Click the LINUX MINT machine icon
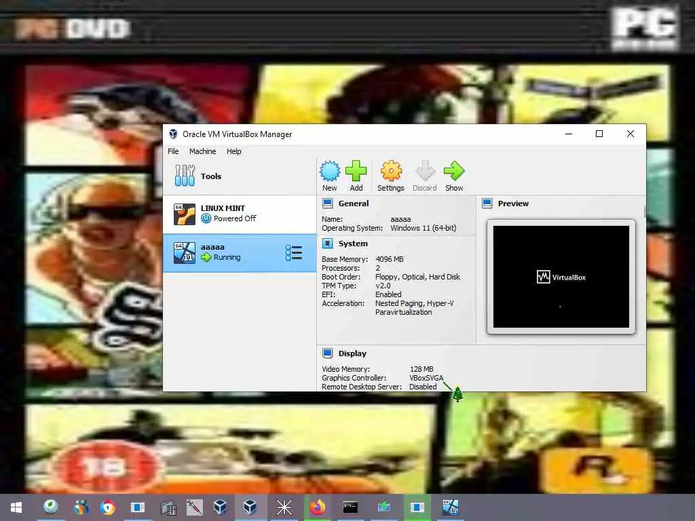The height and width of the screenshot is (521, 695). pos(185,214)
